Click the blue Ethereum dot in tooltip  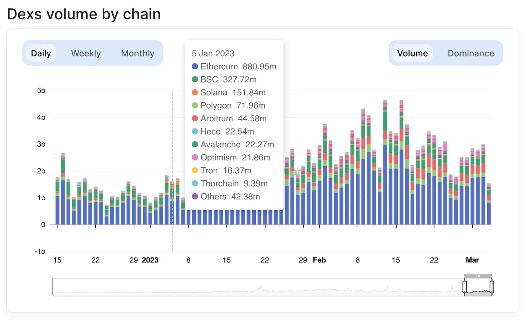tap(195, 67)
